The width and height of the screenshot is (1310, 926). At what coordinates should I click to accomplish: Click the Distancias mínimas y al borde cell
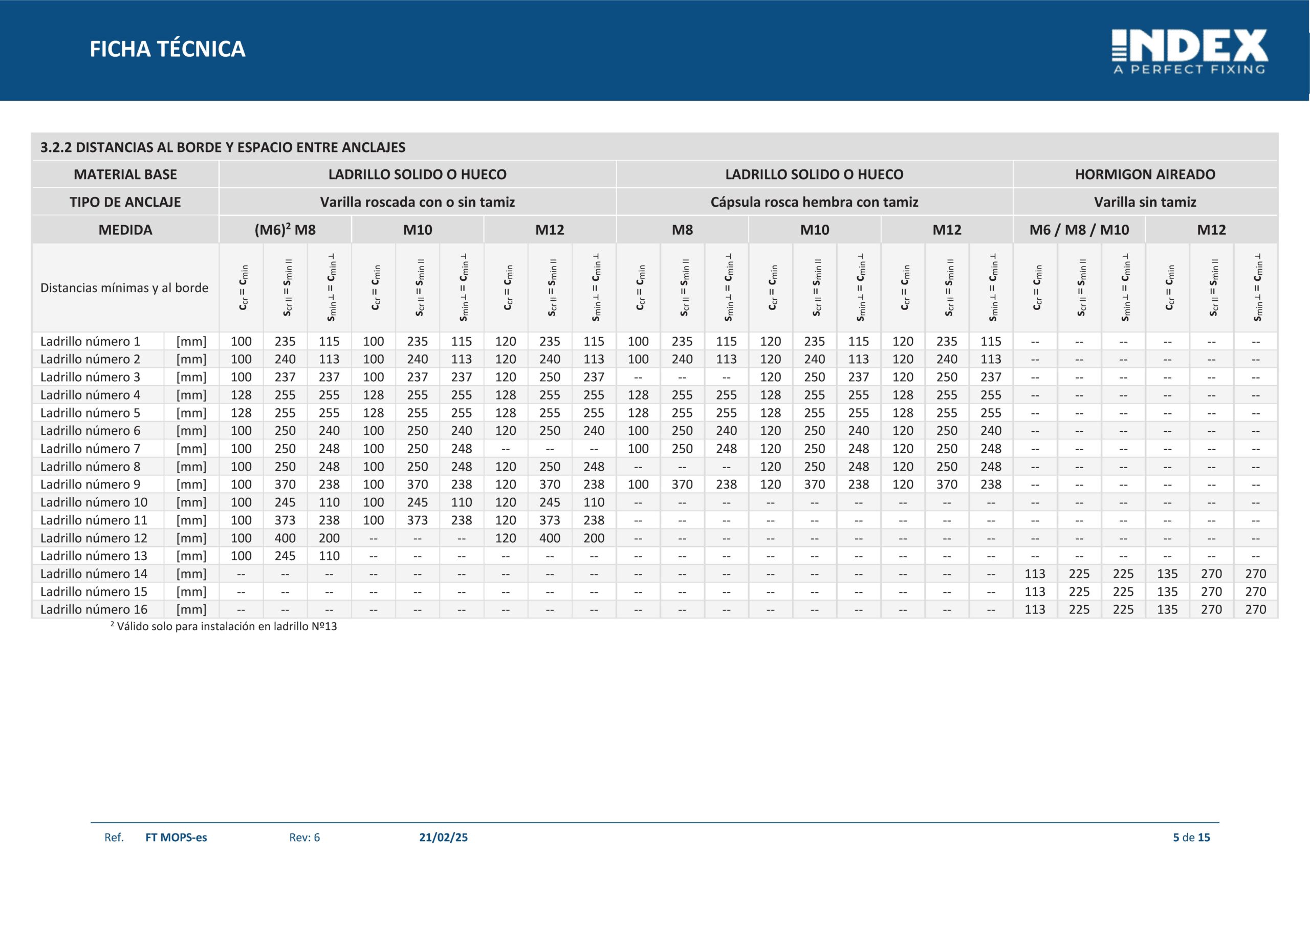click(124, 288)
